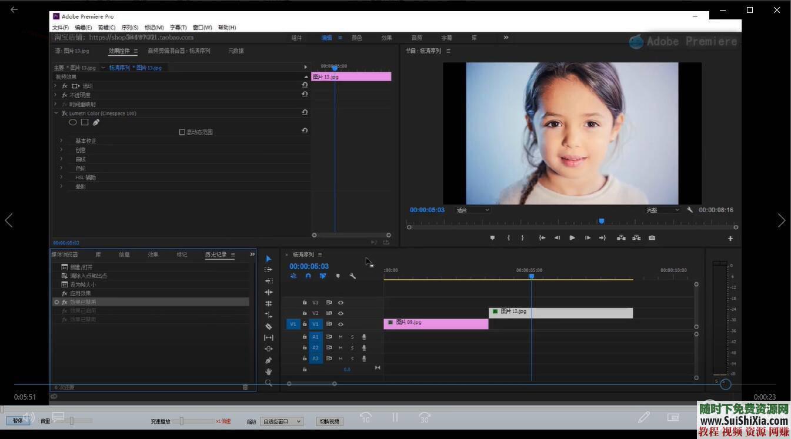
Task: Step forward one frame
Action: pyautogui.click(x=588, y=238)
